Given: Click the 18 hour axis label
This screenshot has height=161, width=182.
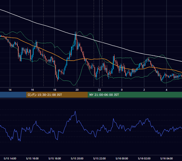Looking at the screenshot, I should tap(55, 90).
